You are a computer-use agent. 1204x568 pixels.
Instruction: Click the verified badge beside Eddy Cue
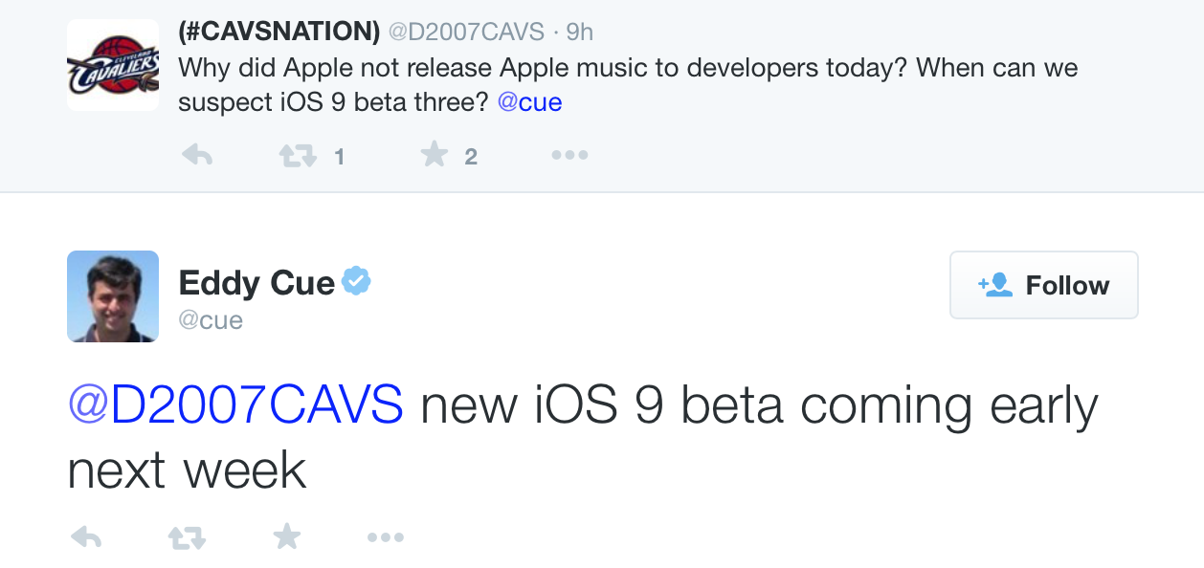(x=356, y=282)
